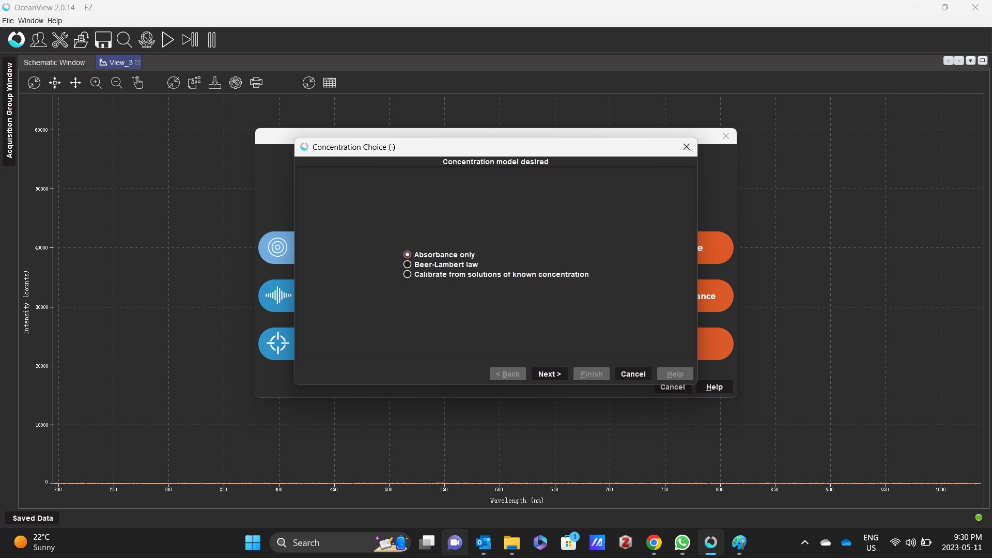The height and width of the screenshot is (560, 994).
Task: Click the wrench and screwdriver tools icon
Action: pyautogui.click(x=60, y=40)
